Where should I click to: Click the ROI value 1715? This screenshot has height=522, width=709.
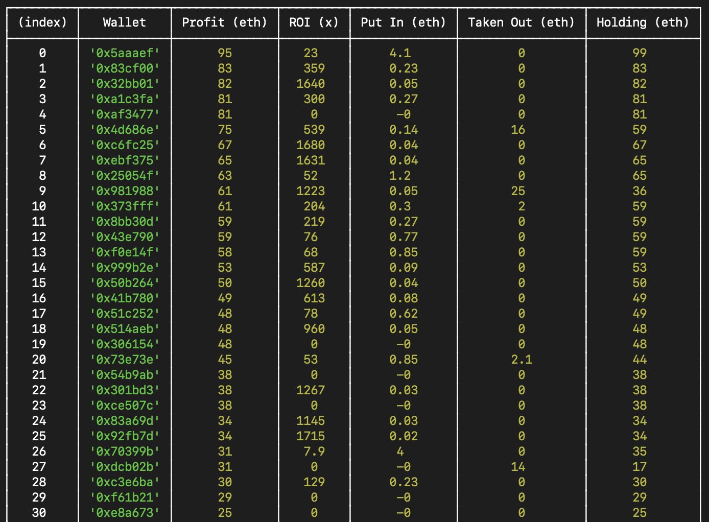click(x=311, y=436)
